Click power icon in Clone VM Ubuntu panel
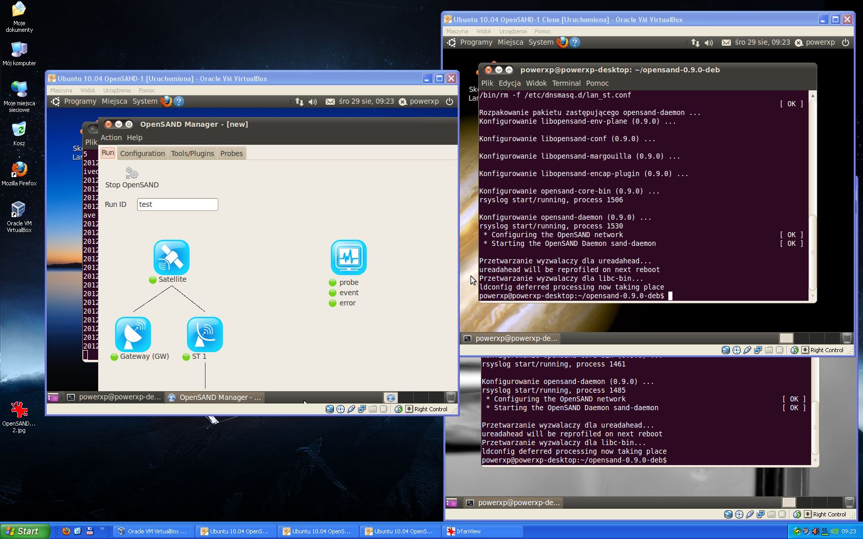This screenshot has height=539, width=863. click(x=846, y=42)
